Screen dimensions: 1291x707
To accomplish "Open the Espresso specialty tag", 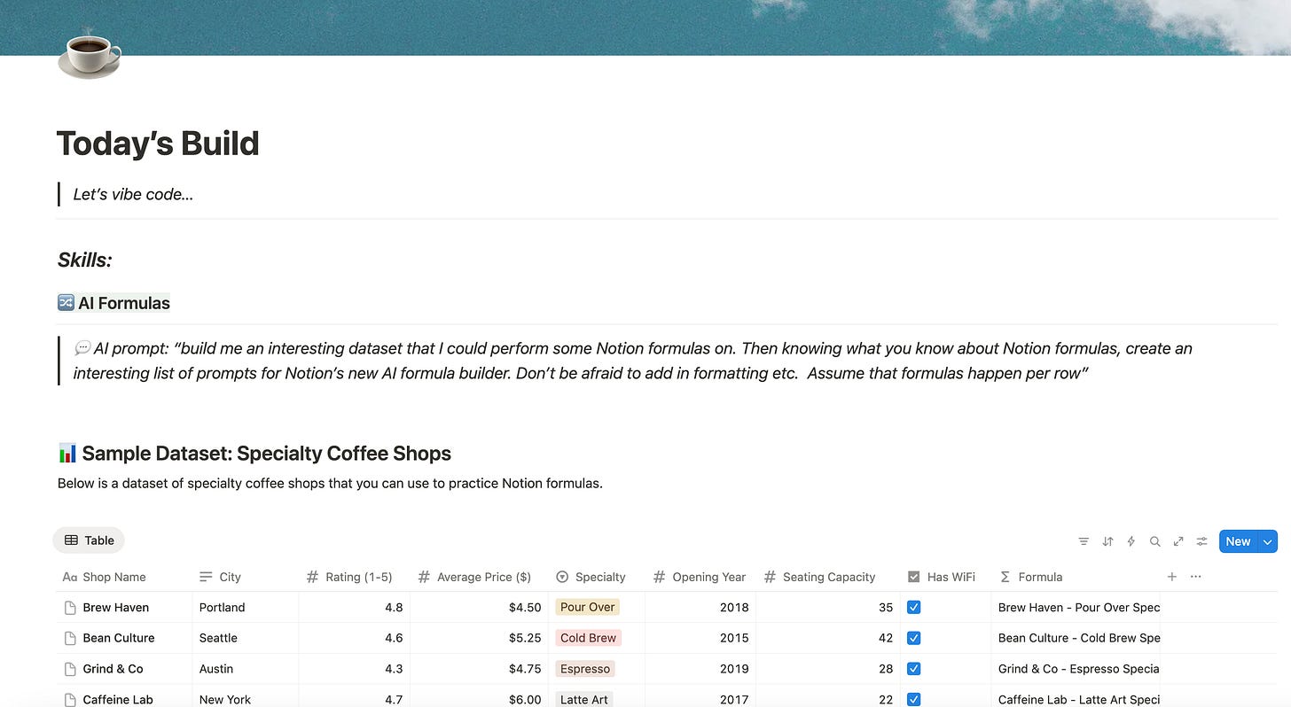I will pyautogui.click(x=585, y=669).
